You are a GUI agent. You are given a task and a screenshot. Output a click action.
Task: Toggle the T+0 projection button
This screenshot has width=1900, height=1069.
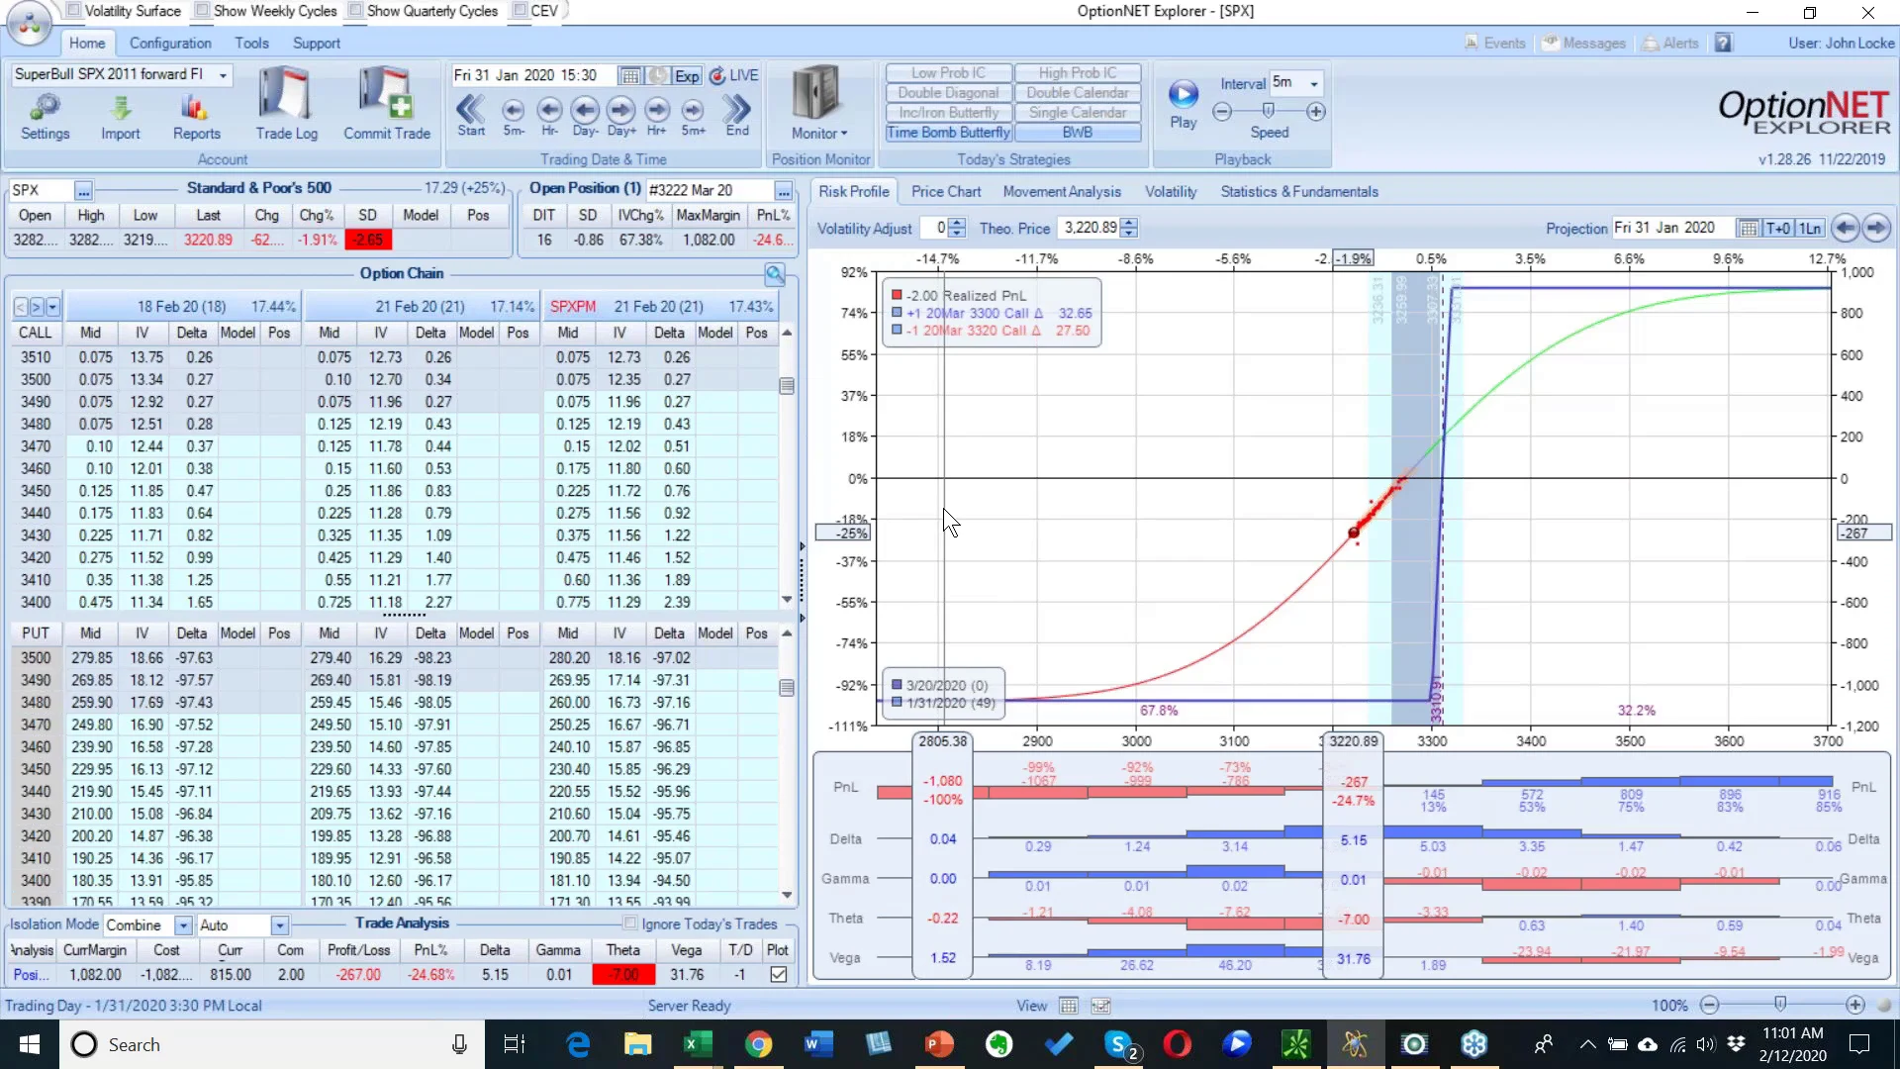pyautogui.click(x=1778, y=229)
